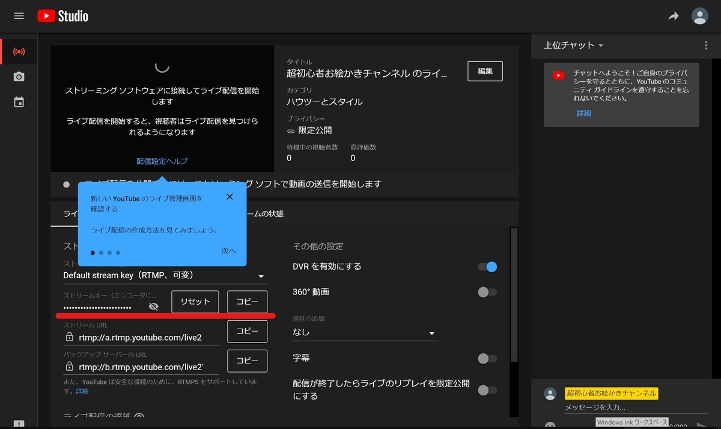Image resolution: width=721 pixels, height=429 pixels.
Task: Click the stream URL field
Action: click(141, 337)
